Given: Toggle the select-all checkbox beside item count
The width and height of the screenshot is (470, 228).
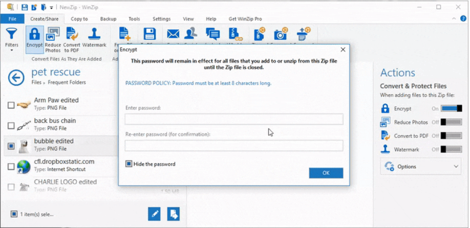Looking at the screenshot, I should tap(14, 214).
